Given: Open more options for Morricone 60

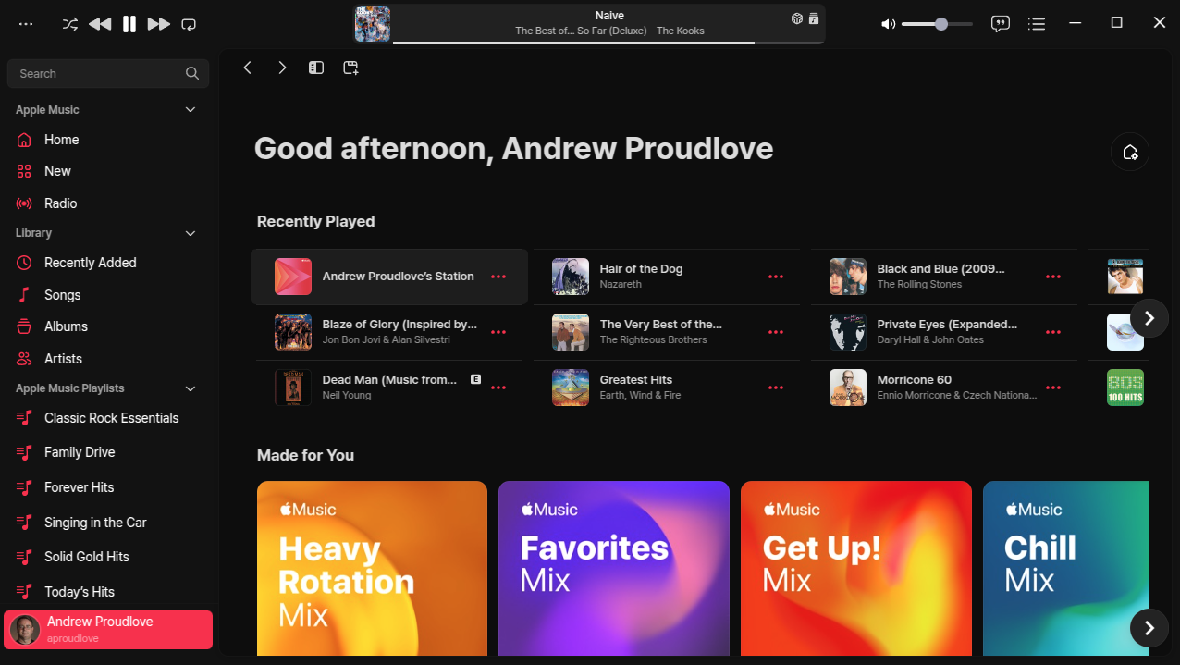Looking at the screenshot, I should click(x=1053, y=388).
